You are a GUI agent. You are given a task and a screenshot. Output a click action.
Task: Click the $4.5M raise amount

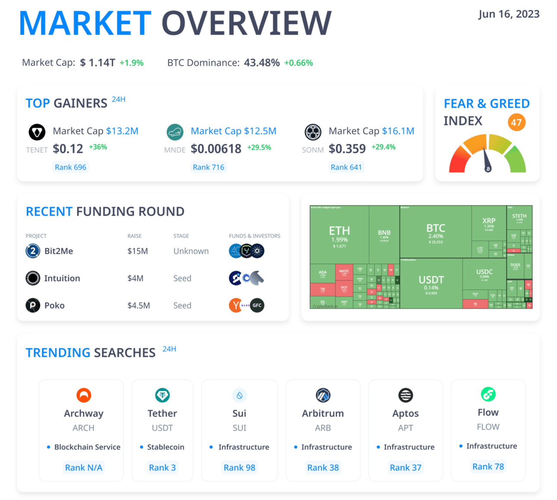(x=139, y=305)
